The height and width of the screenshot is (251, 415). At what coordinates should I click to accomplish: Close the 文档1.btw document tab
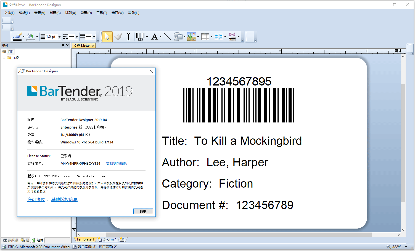coord(93,46)
